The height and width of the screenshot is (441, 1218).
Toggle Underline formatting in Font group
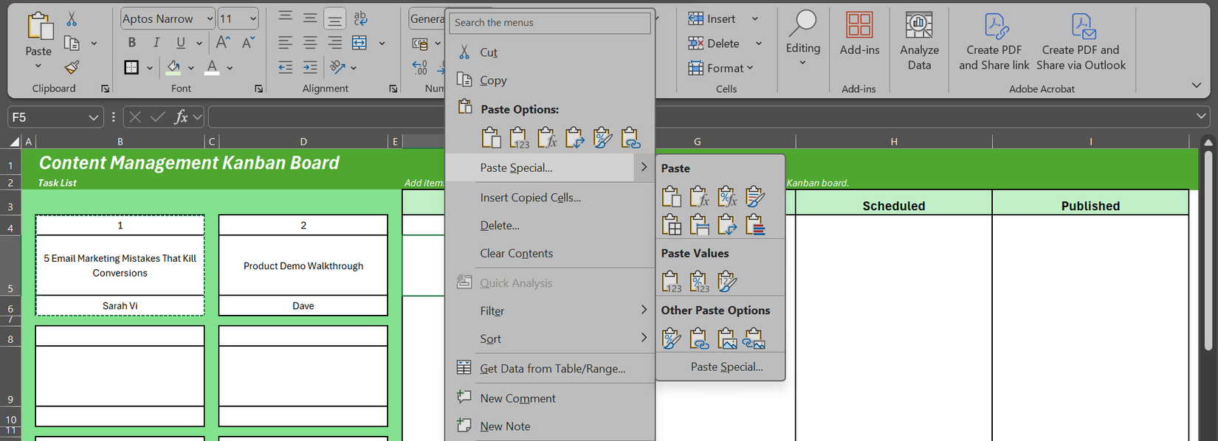point(181,43)
